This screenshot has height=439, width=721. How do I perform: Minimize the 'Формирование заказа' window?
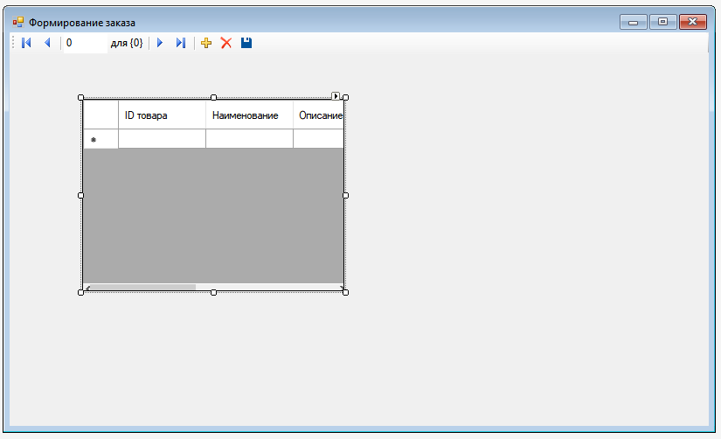coord(634,22)
